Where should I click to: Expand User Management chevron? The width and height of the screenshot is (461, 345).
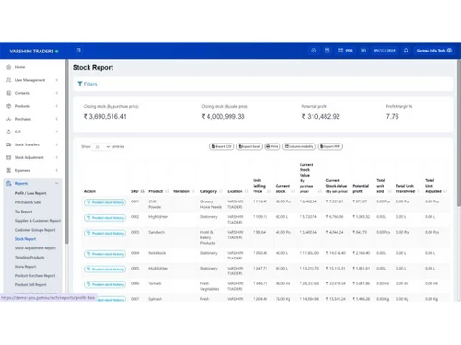(57, 80)
